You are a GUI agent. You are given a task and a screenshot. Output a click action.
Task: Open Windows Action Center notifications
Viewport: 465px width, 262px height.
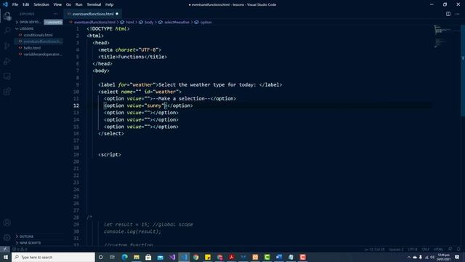point(457,257)
